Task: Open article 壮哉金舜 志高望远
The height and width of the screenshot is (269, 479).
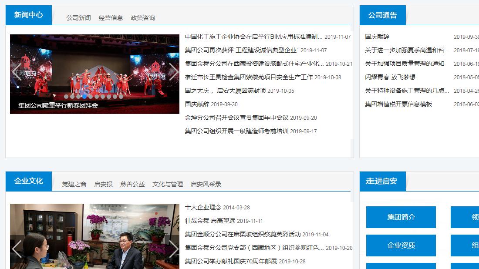Action: coord(210,221)
